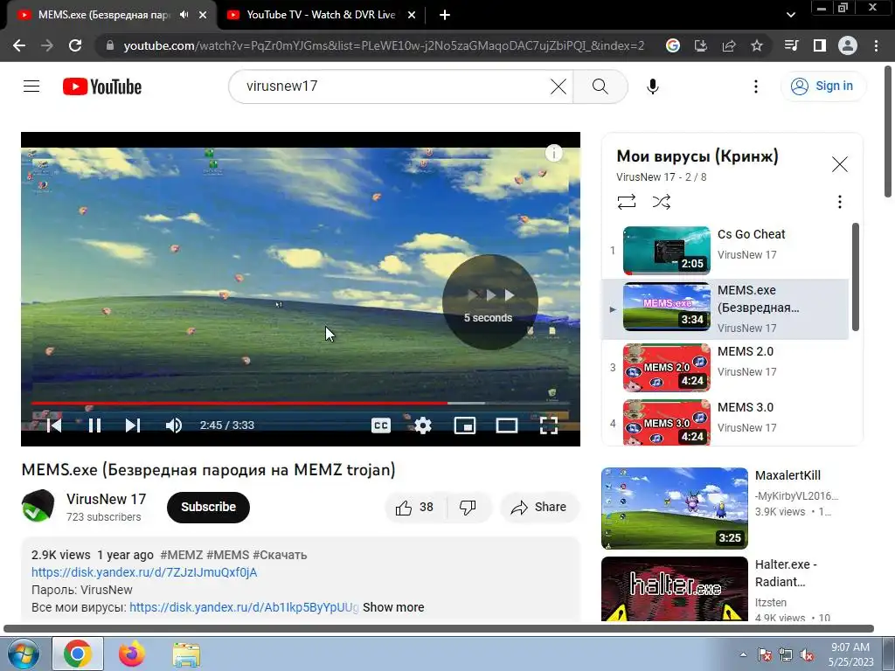Expand description with Show more
This screenshot has width=895, height=671.
[x=393, y=607]
